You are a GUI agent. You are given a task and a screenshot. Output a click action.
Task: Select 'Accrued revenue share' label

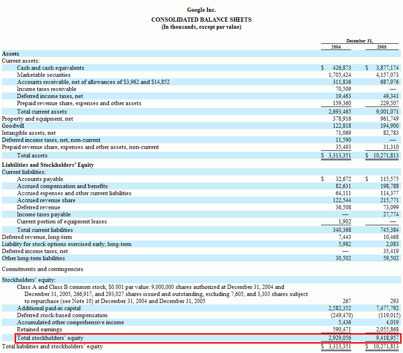click(46, 200)
